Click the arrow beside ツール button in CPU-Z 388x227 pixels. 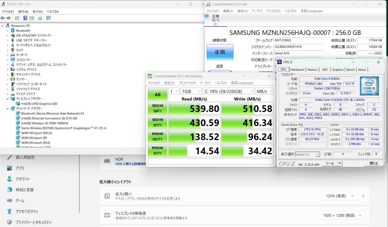339,164
